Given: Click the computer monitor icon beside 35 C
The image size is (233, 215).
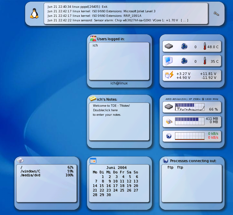Looking at the screenshot, I should click(x=169, y=61).
